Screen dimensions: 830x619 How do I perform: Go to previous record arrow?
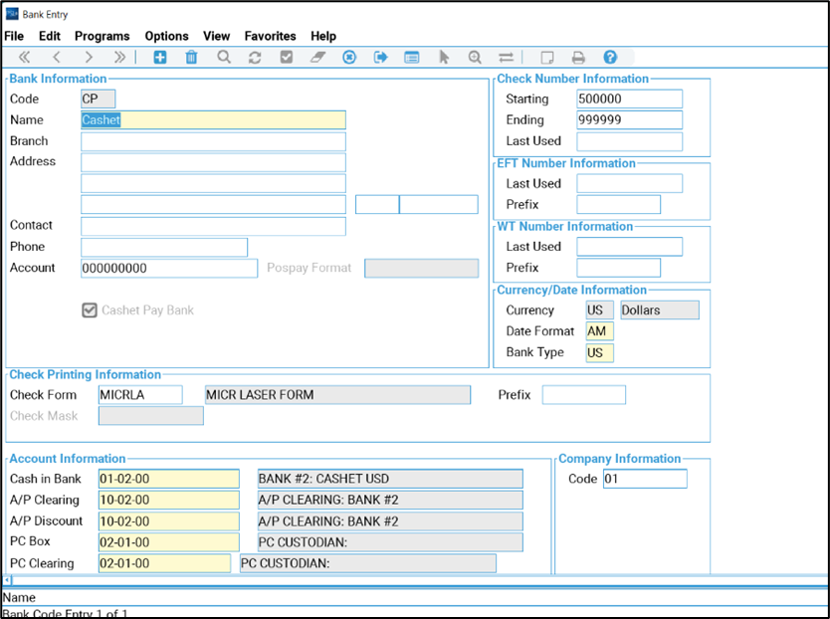click(x=57, y=57)
